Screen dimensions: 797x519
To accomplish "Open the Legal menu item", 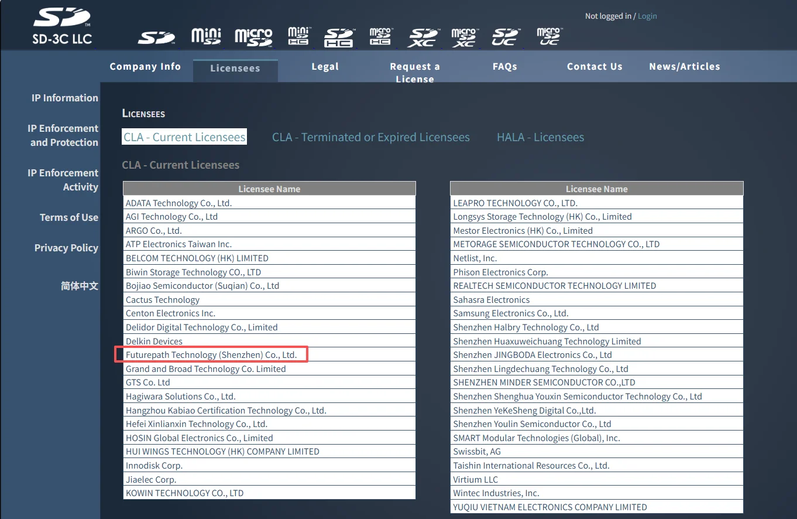I will click(x=325, y=66).
